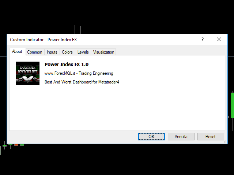Select the About tab
The image size is (234, 175).
17,51
